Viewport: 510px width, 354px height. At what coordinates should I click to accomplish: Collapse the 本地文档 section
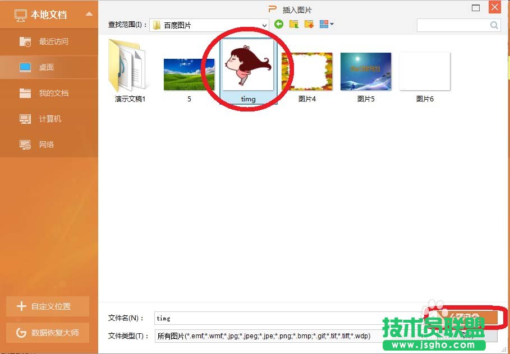click(88, 15)
